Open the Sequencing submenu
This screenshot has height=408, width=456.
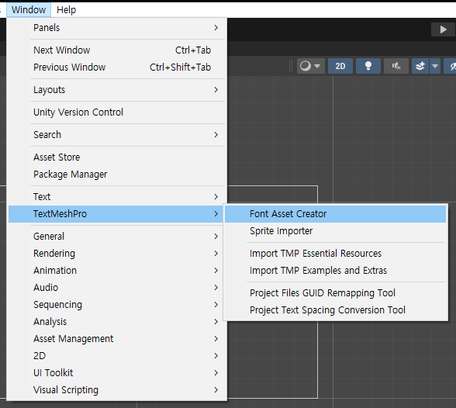click(x=116, y=305)
